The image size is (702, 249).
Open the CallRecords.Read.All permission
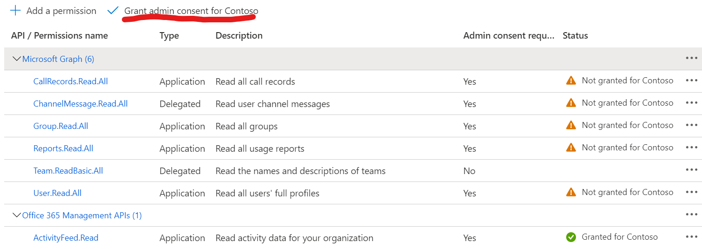coord(70,81)
